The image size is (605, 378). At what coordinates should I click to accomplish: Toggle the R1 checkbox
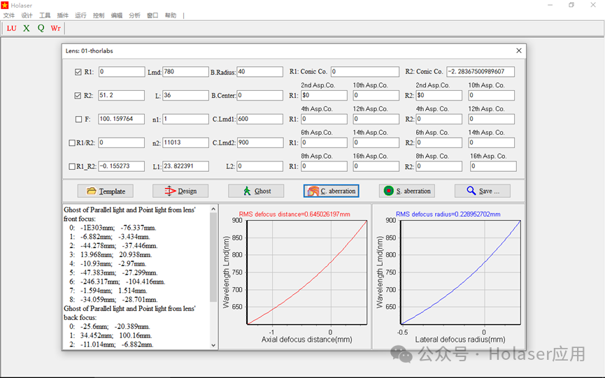point(78,72)
